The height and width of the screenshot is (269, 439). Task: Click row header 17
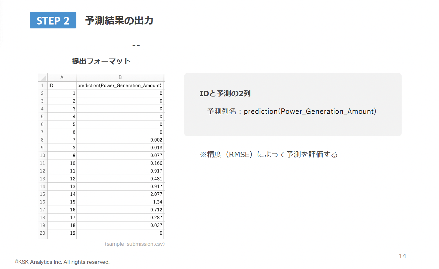42,210
